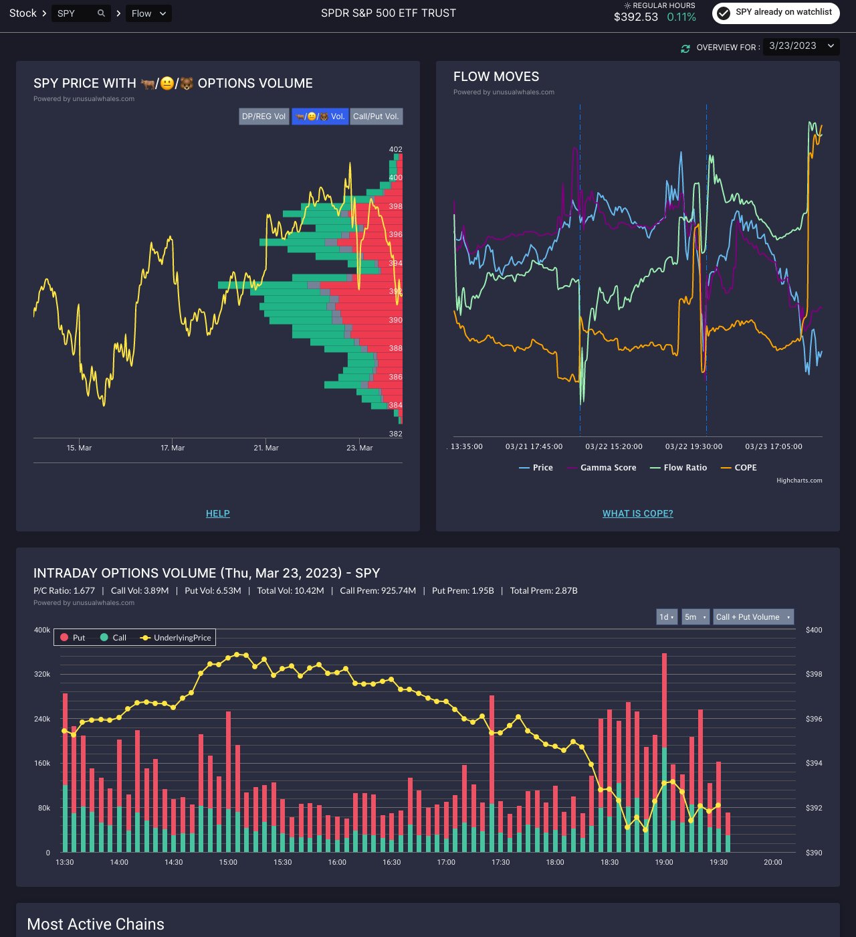Toggle the Call series in intraday legend
Image resolution: width=856 pixels, height=937 pixels.
tap(113, 638)
